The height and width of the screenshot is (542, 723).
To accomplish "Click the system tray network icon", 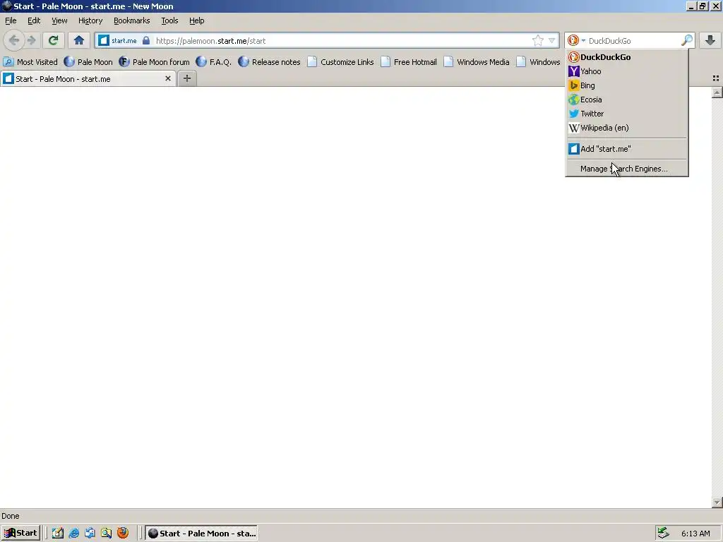I will coord(664,534).
